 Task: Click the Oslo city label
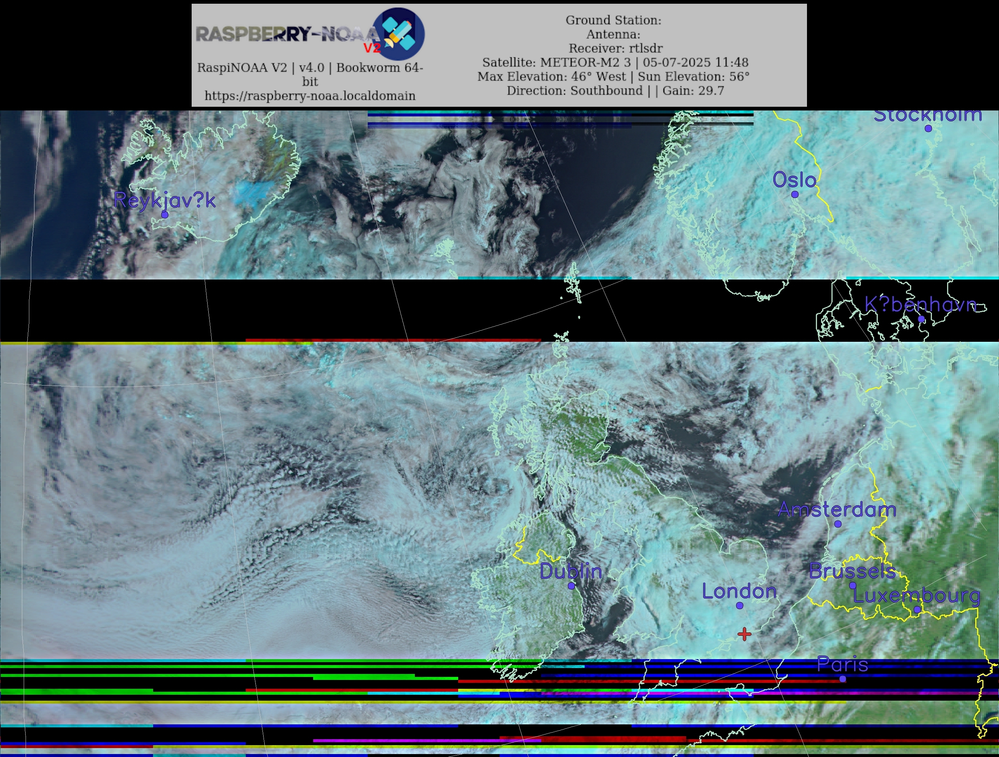(794, 180)
